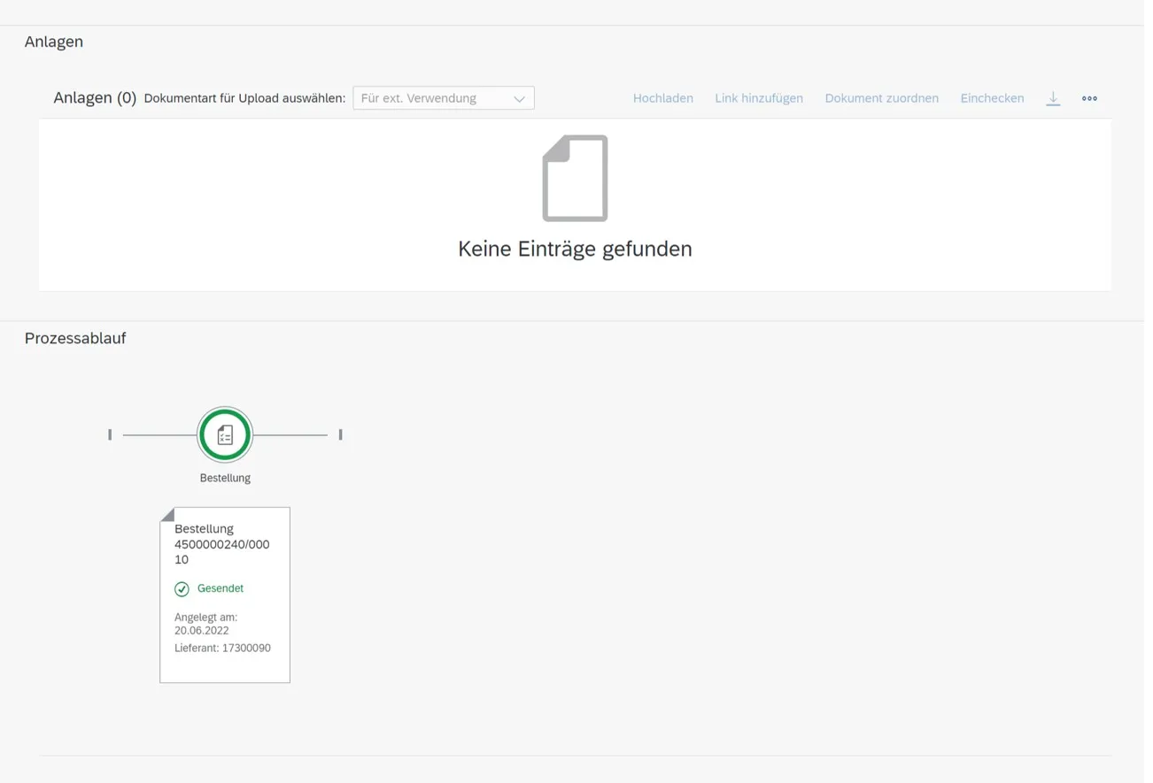Open the more options ellipsis menu
The height and width of the screenshot is (783, 1153).
[x=1089, y=98]
